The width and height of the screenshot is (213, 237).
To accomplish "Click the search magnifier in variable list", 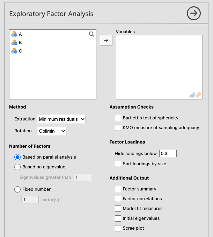I will click(x=91, y=34).
